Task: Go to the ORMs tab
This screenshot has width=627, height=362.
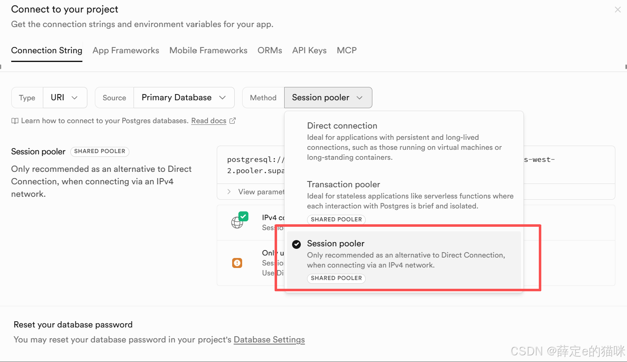Action: pyautogui.click(x=270, y=50)
